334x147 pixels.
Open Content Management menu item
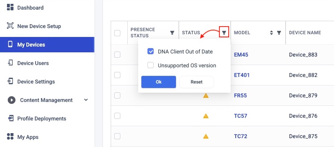click(46, 100)
